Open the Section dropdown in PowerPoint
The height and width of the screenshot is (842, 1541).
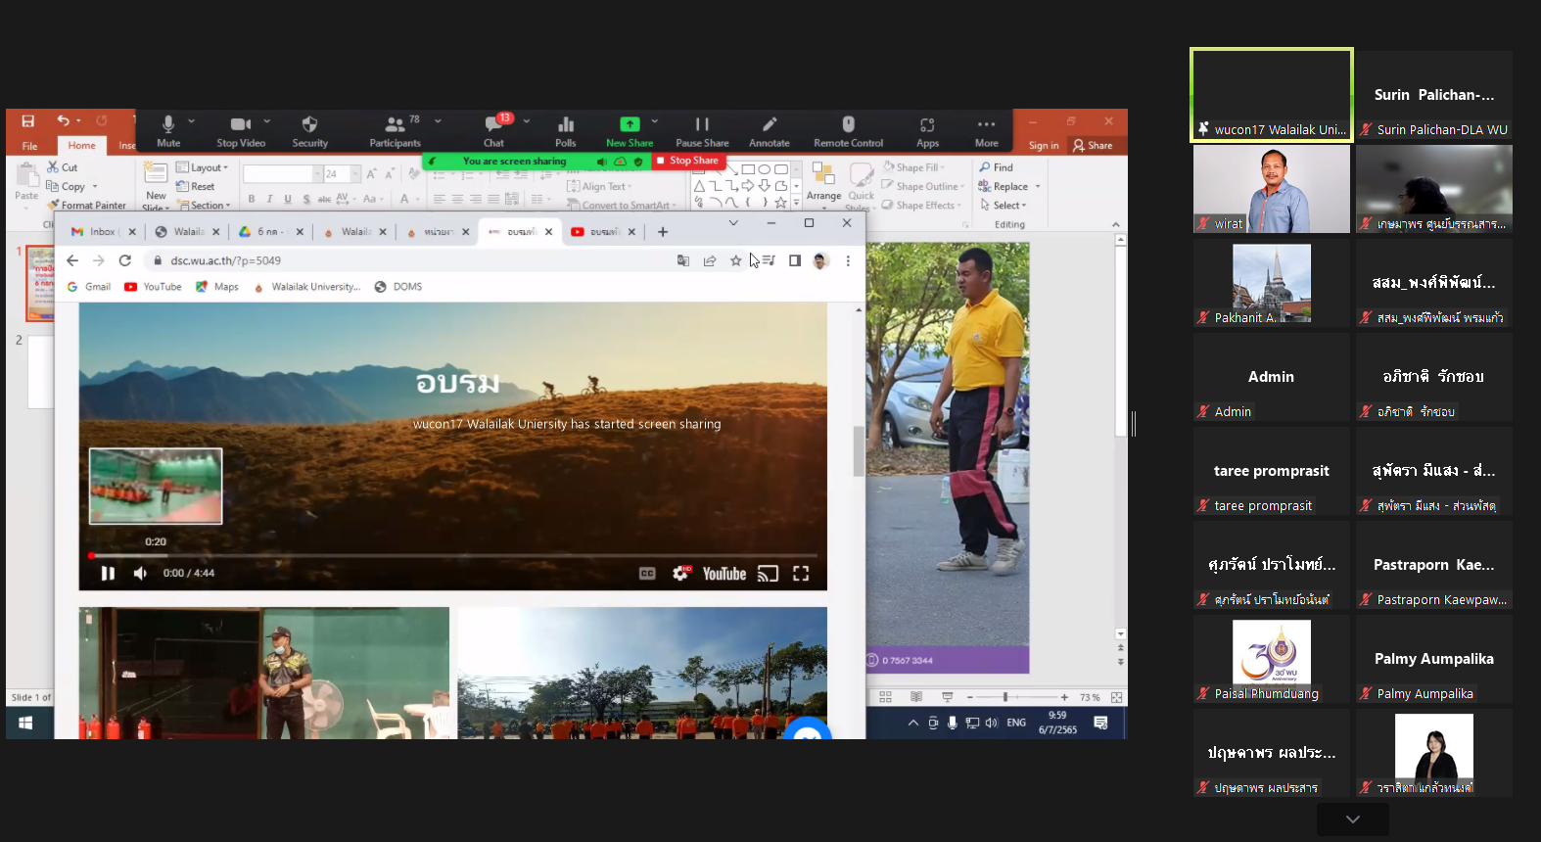tap(205, 206)
